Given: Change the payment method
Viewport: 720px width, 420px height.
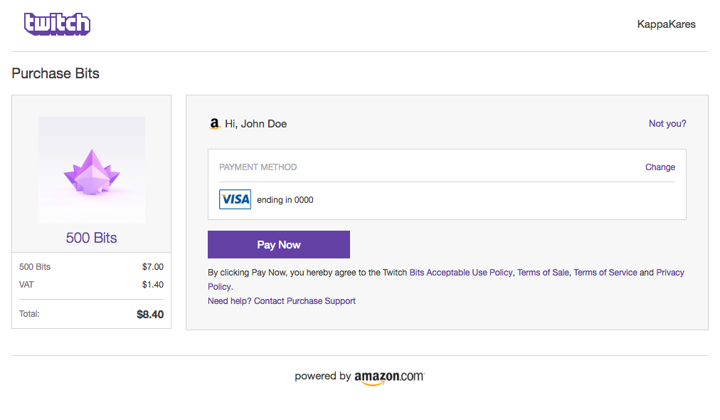Looking at the screenshot, I should 660,167.
